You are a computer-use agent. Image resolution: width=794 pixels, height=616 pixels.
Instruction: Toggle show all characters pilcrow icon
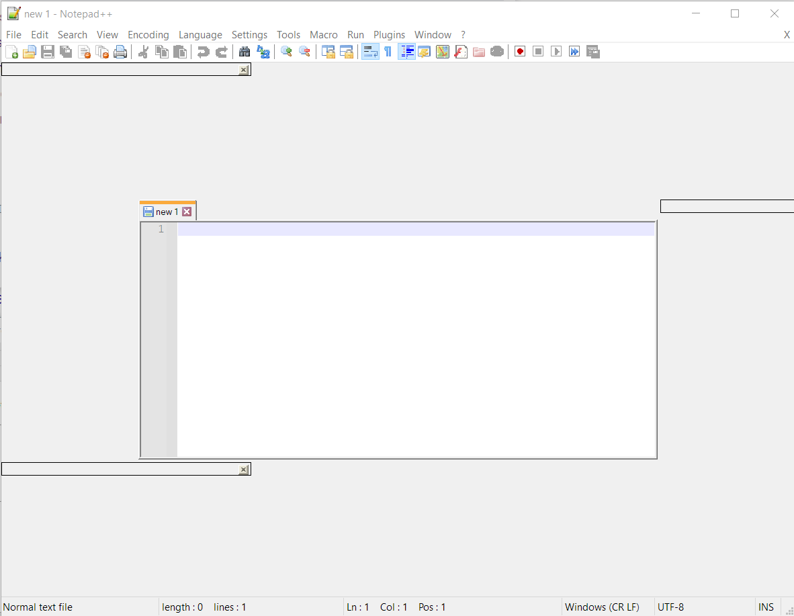[388, 52]
